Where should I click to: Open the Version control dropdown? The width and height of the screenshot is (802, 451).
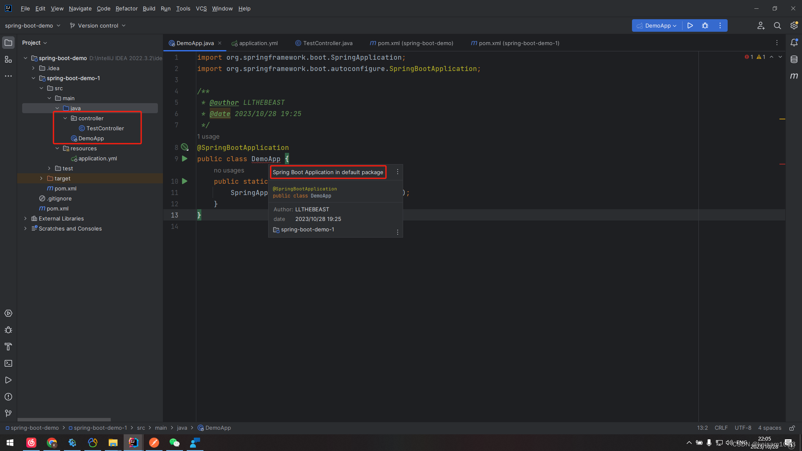pyautogui.click(x=98, y=25)
